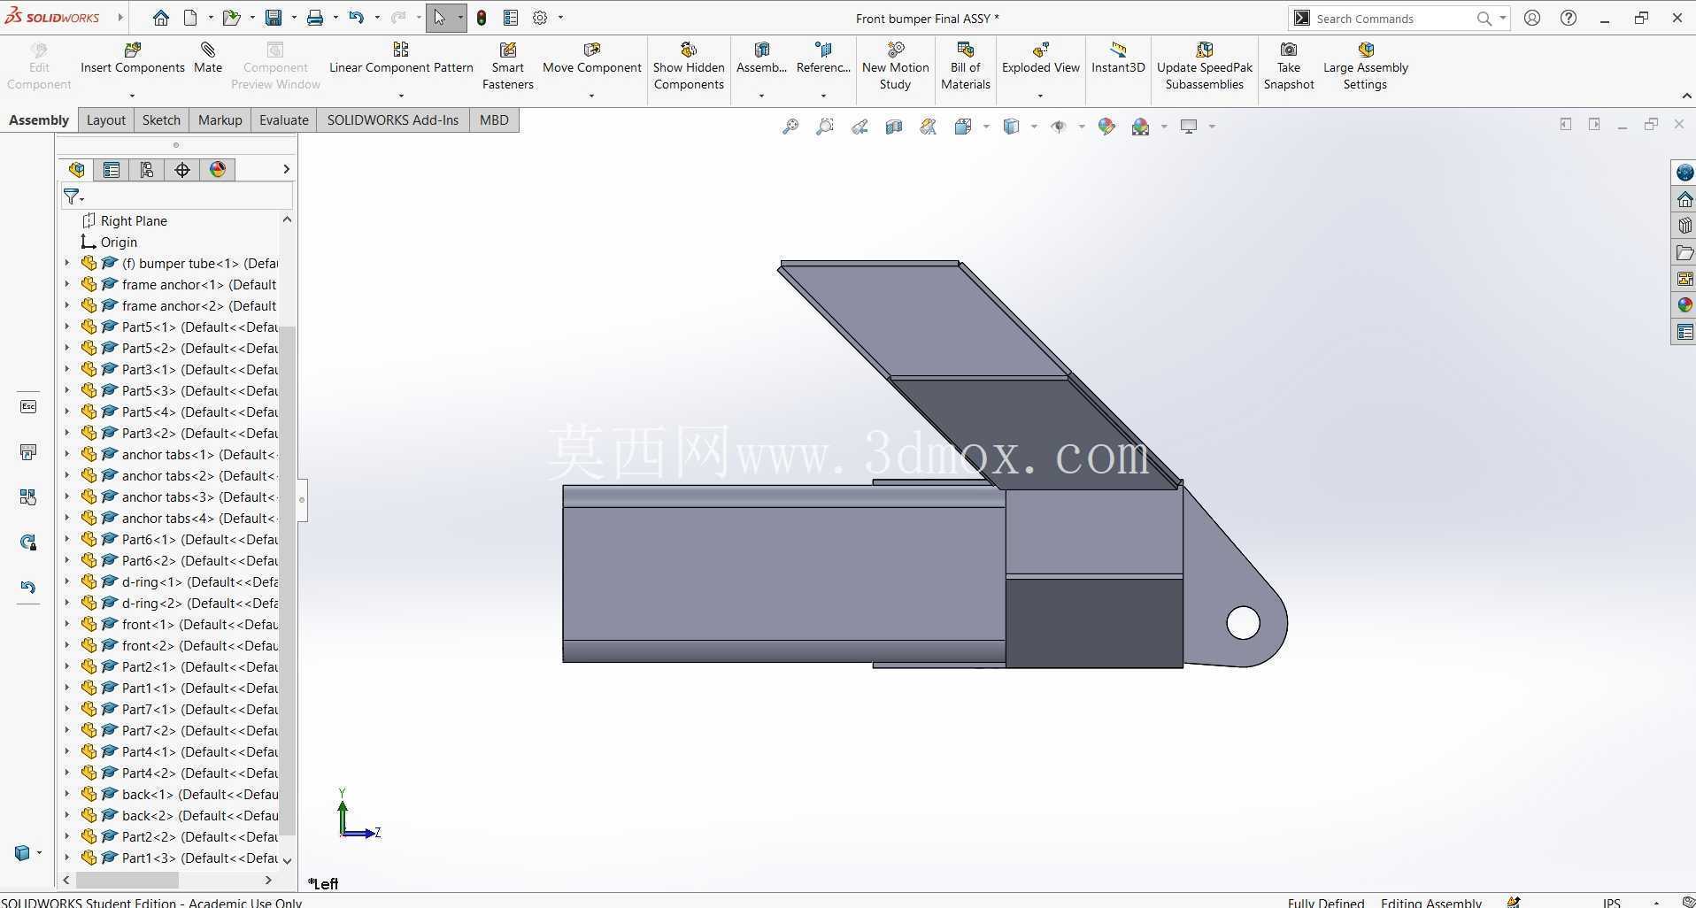Collapse the CommandManager ribbon caret
1696x908 pixels.
(1686, 96)
